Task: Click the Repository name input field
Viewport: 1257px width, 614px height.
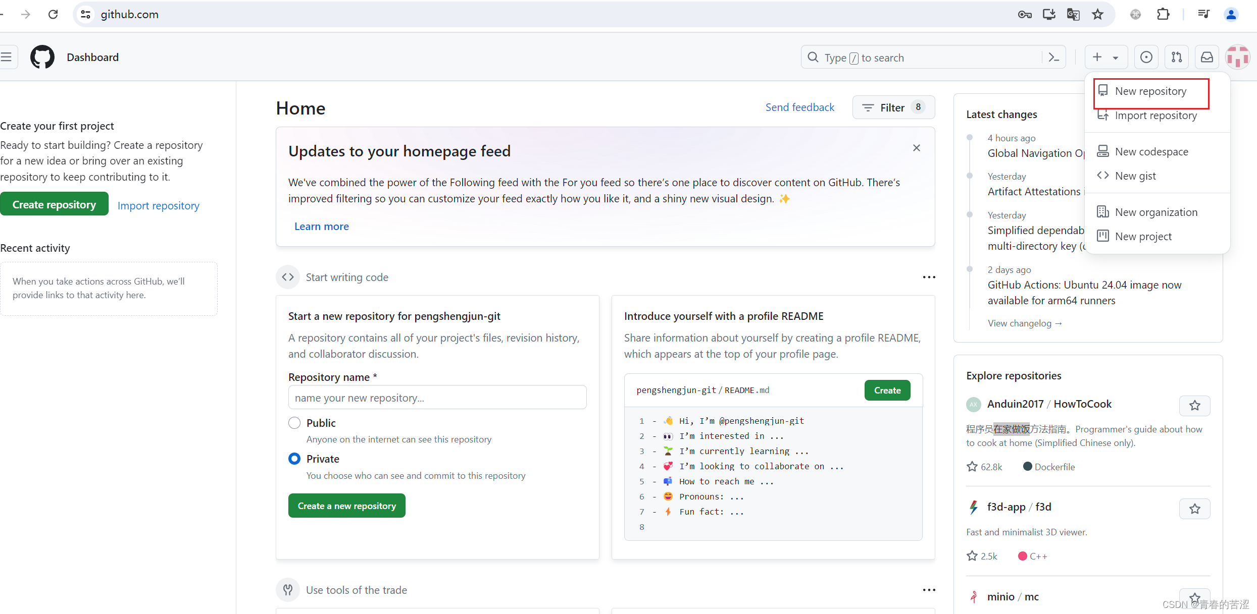Action: pyautogui.click(x=437, y=398)
